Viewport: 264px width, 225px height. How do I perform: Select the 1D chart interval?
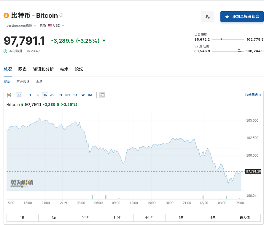point(75,95)
